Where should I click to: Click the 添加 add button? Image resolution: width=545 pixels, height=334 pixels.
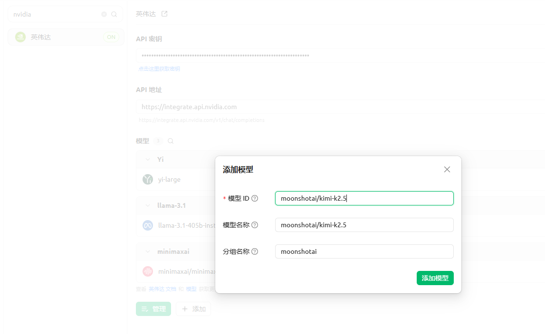coord(193,309)
